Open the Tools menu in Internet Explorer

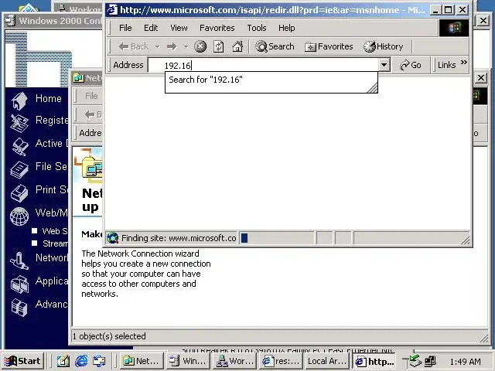[257, 28]
